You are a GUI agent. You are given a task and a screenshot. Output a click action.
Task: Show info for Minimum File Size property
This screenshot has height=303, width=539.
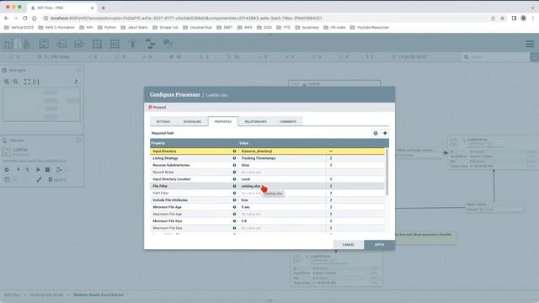[x=234, y=221]
